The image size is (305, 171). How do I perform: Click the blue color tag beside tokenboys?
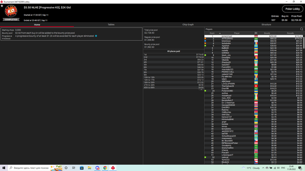(x=205, y=41)
